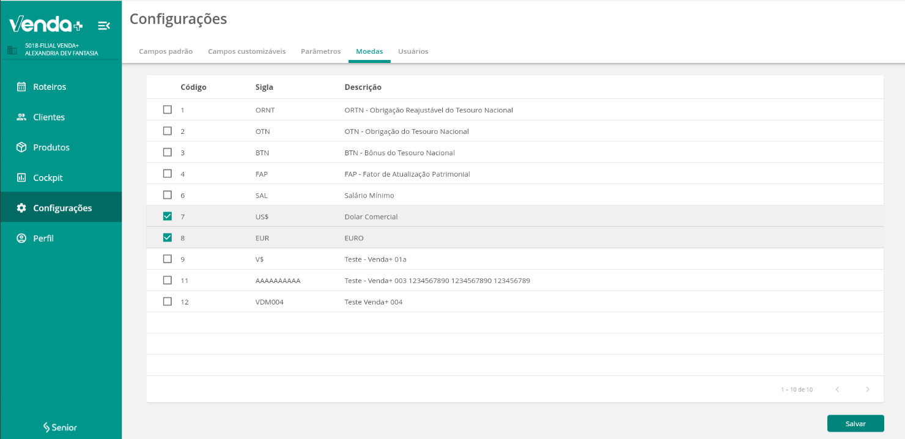Check the OTN currency checkbox
This screenshot has width=905, height=439.
click(x=168, y=131)
